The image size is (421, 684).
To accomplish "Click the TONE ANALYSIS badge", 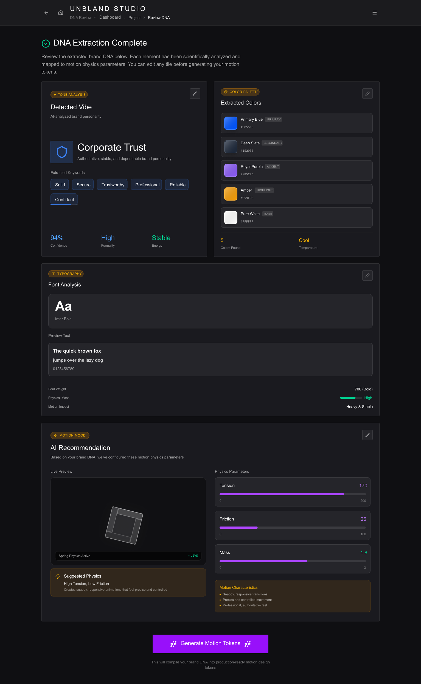I will coord(69,95).
